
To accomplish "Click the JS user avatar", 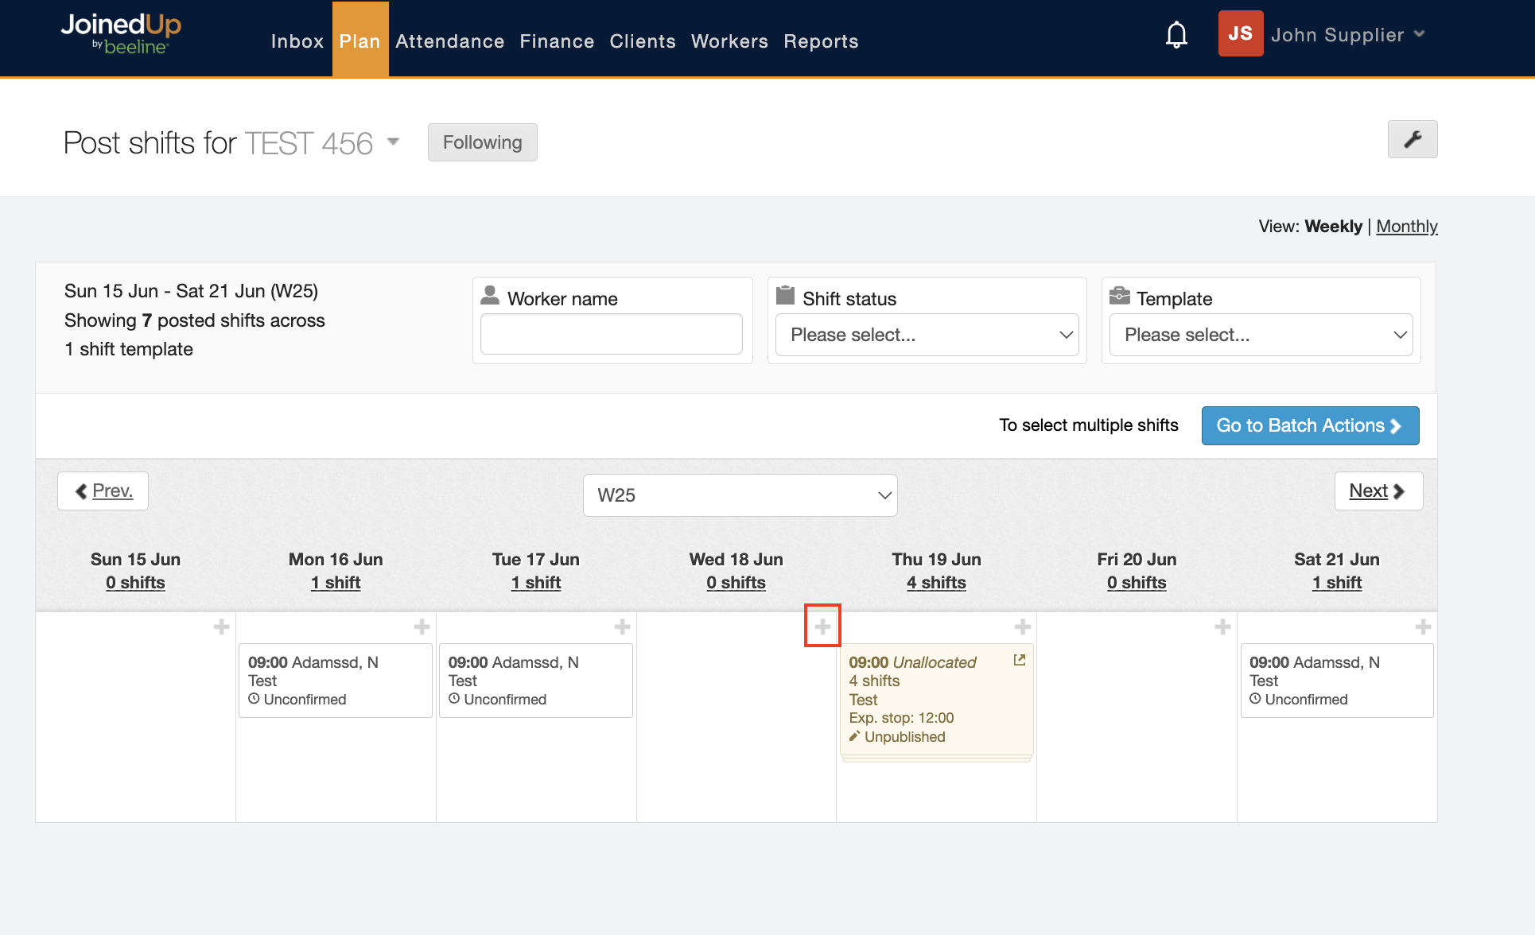I will 1240,34.
